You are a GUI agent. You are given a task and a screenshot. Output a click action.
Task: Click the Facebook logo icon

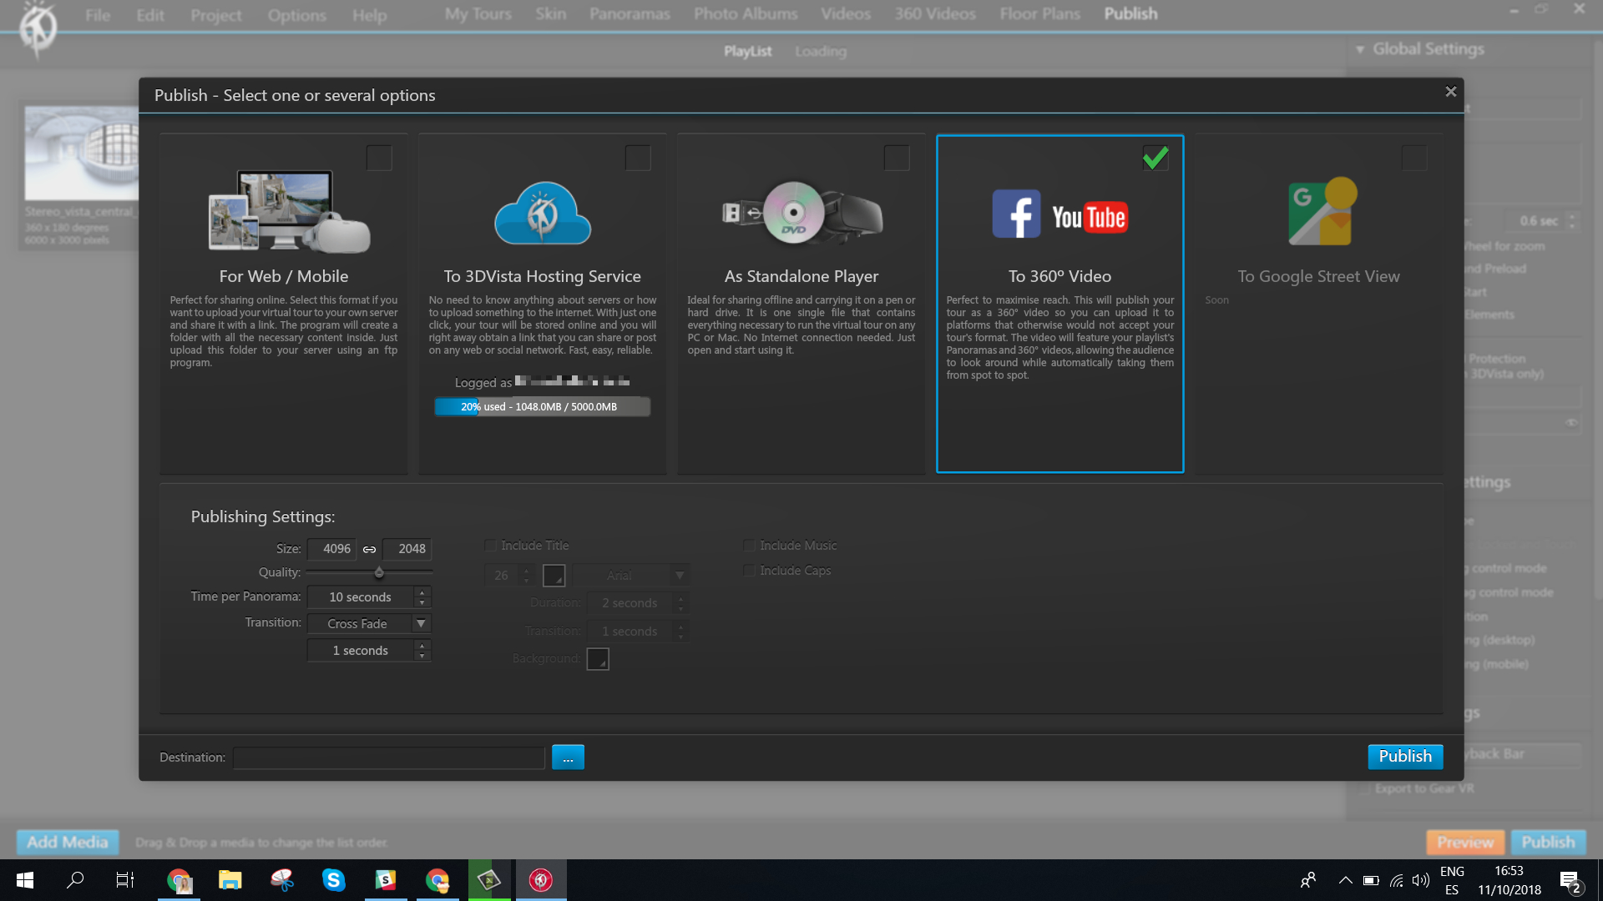pos(1016,214)
